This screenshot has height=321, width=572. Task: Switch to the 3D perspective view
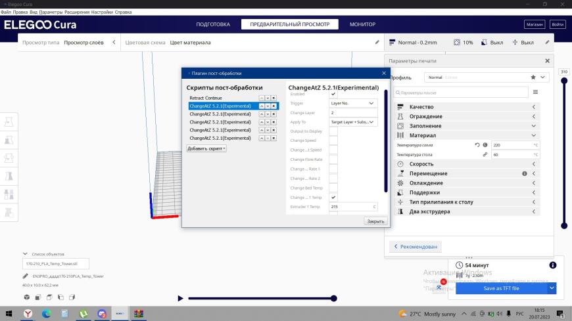(27, 297)
